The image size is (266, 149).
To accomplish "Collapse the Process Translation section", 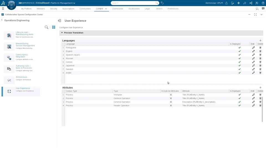I will pyautogui.click(x=62, y=33).
